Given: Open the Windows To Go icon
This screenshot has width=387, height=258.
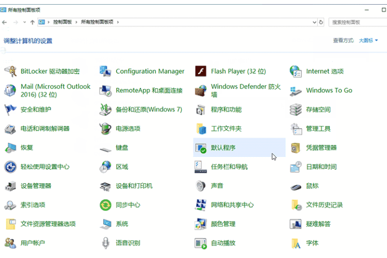Looking at the screenshot, I should pos(296,90).
